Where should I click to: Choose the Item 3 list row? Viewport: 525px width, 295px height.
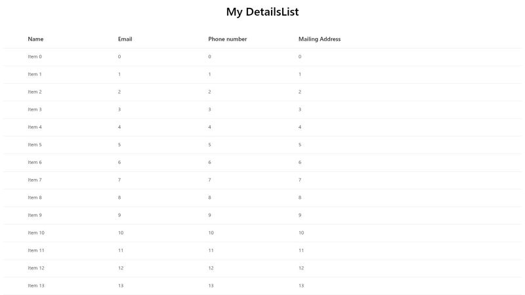(35, 110)
